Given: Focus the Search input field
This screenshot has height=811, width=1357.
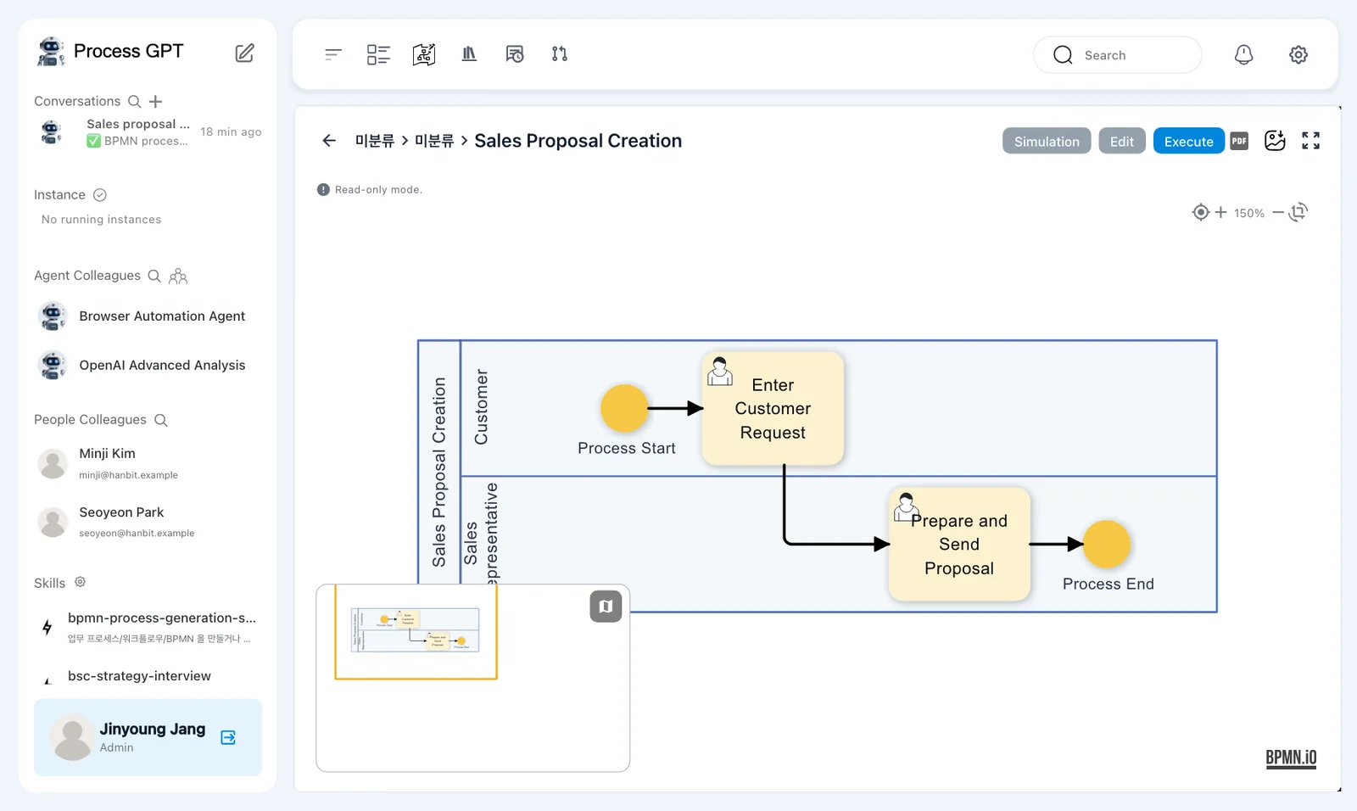Looking at the screenshot, I should click(x=1117, y=55).
